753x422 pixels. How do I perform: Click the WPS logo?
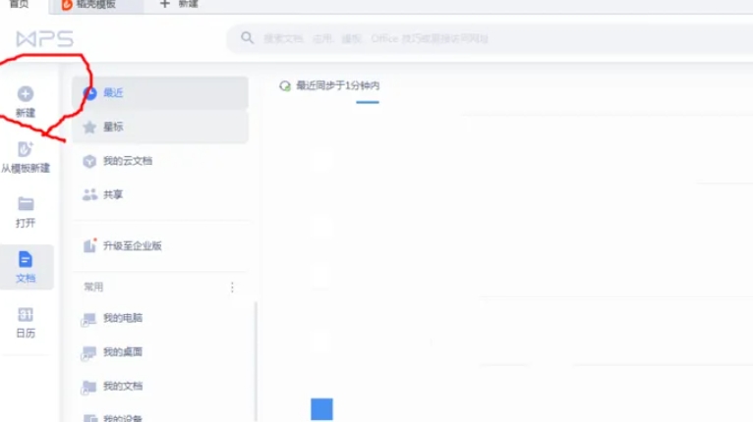pyautogui.click(x=43, y=38)
